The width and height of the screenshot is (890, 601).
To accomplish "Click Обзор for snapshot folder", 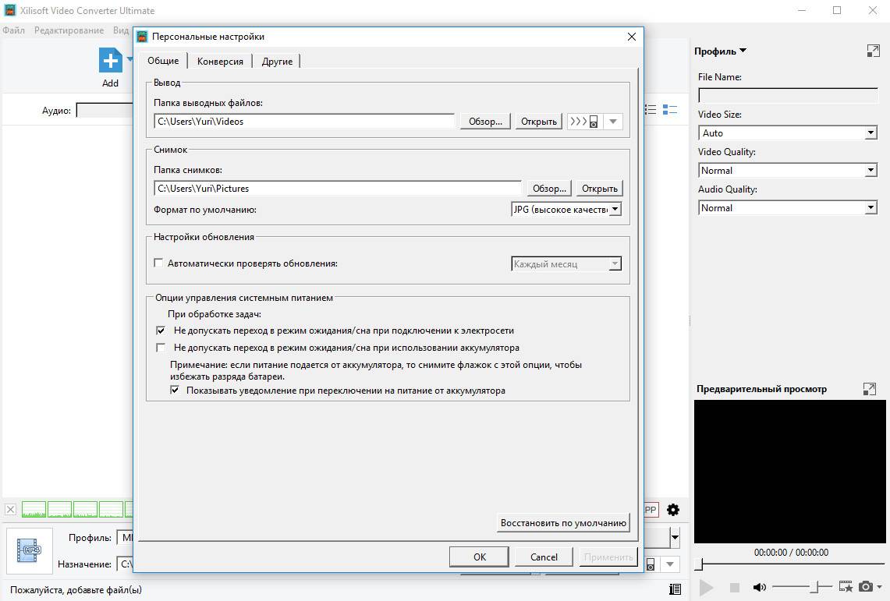I will click(549, 188).
